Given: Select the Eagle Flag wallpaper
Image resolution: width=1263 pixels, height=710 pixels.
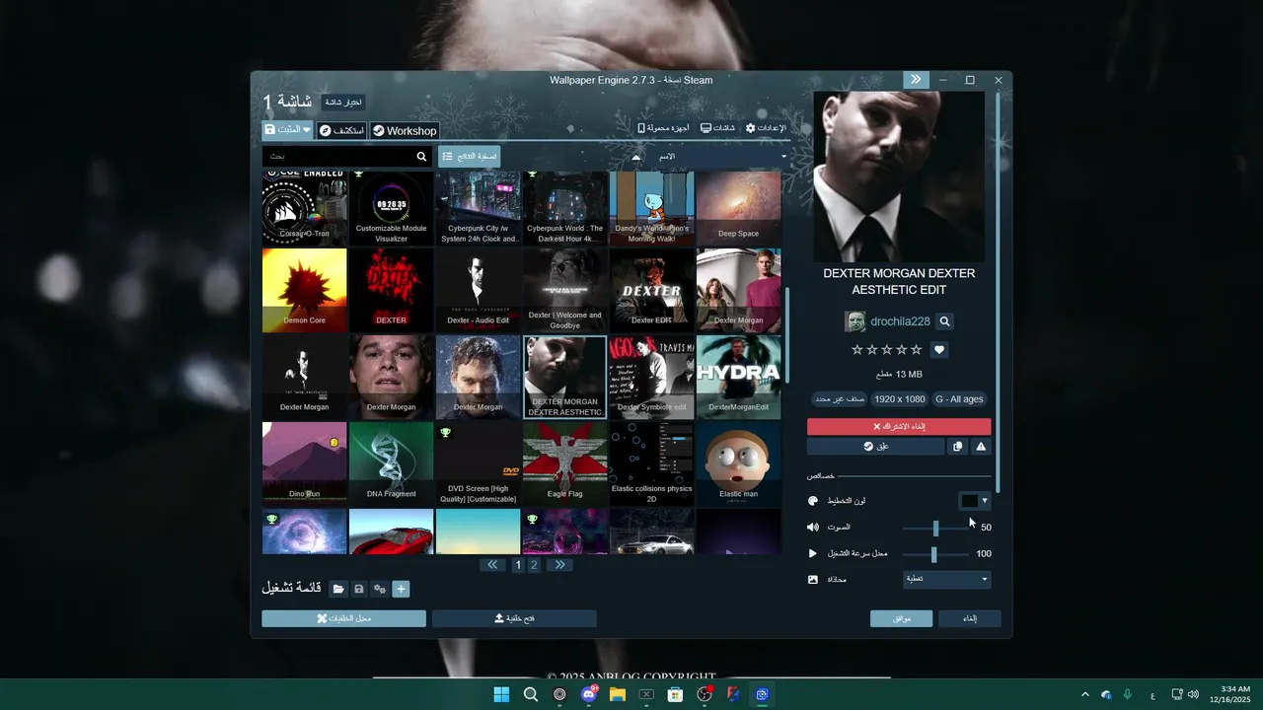Looking at the screenshot, I should [565, 463].
